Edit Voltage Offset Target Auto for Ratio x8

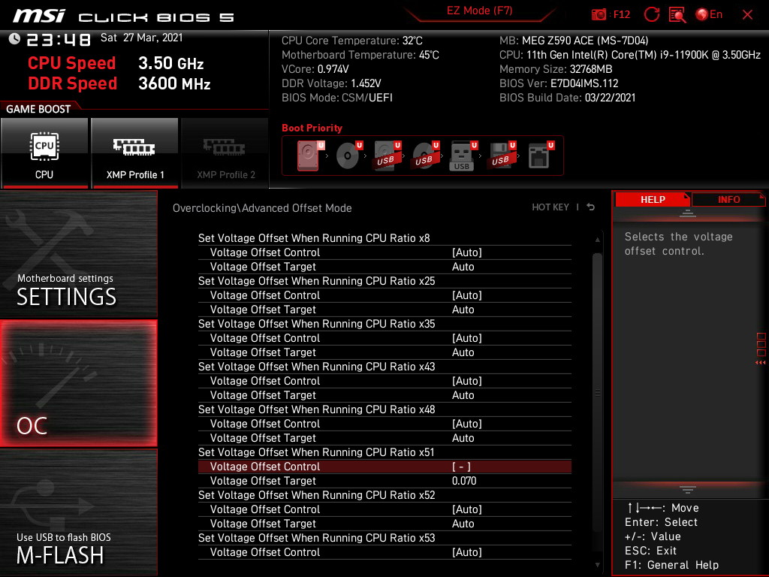coord(384,267)
